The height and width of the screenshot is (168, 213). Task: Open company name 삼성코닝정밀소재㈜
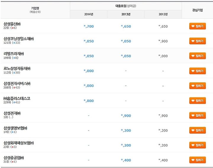click(x=19, y=39)
